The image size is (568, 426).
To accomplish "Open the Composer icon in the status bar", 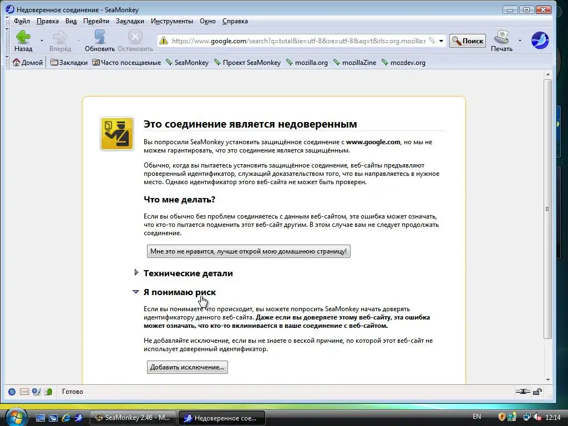I will (36, 392).
